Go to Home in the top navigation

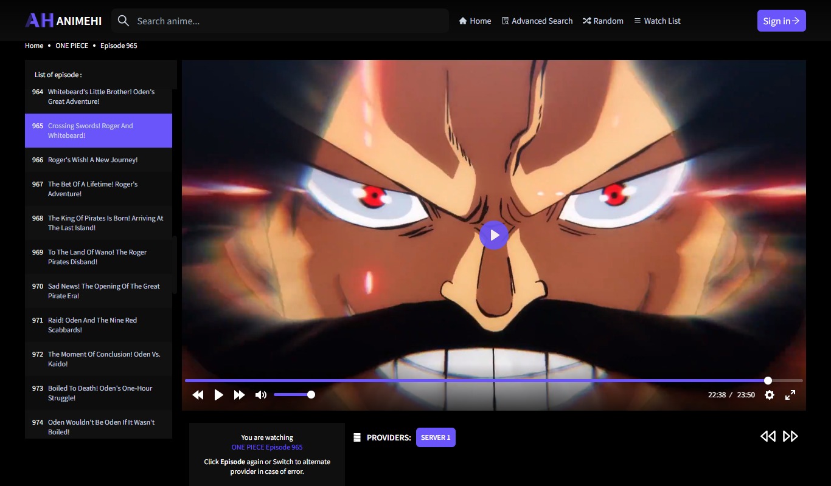[475, 21]
